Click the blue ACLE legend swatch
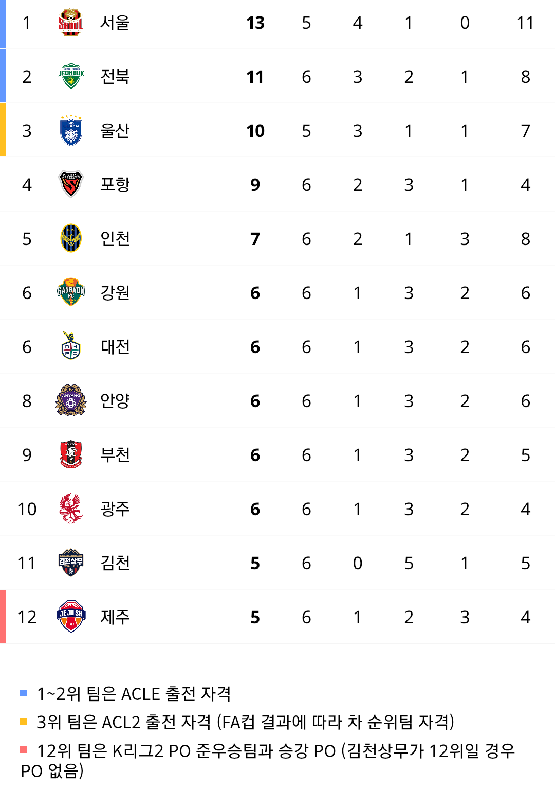Viewport: 555px width, 806px height. coord(24,693)
